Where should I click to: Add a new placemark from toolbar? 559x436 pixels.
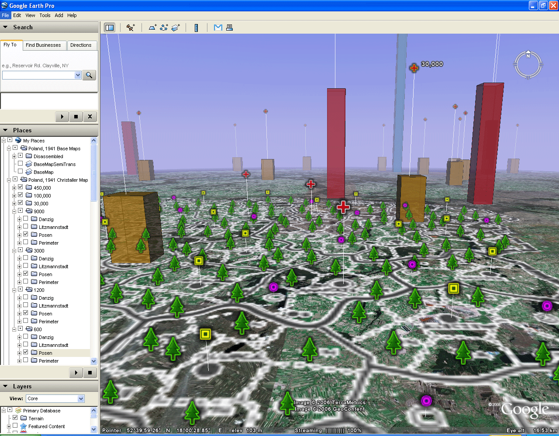131,28
